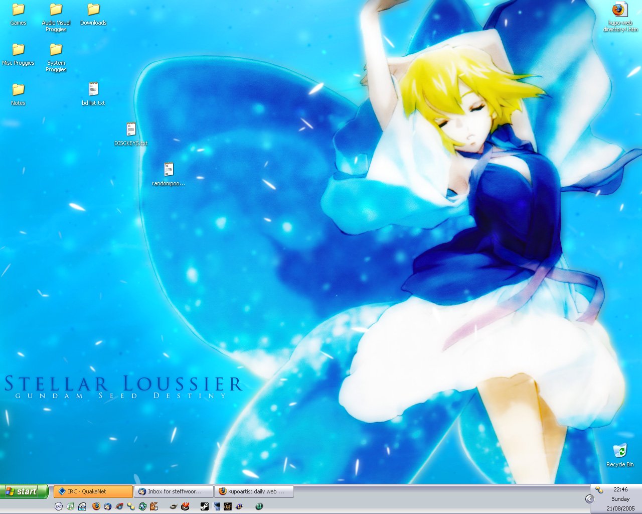The width and height of the screenshot is (642, 514).
Task: Launch the green Unreal U icon
Action: pos(259,506)
